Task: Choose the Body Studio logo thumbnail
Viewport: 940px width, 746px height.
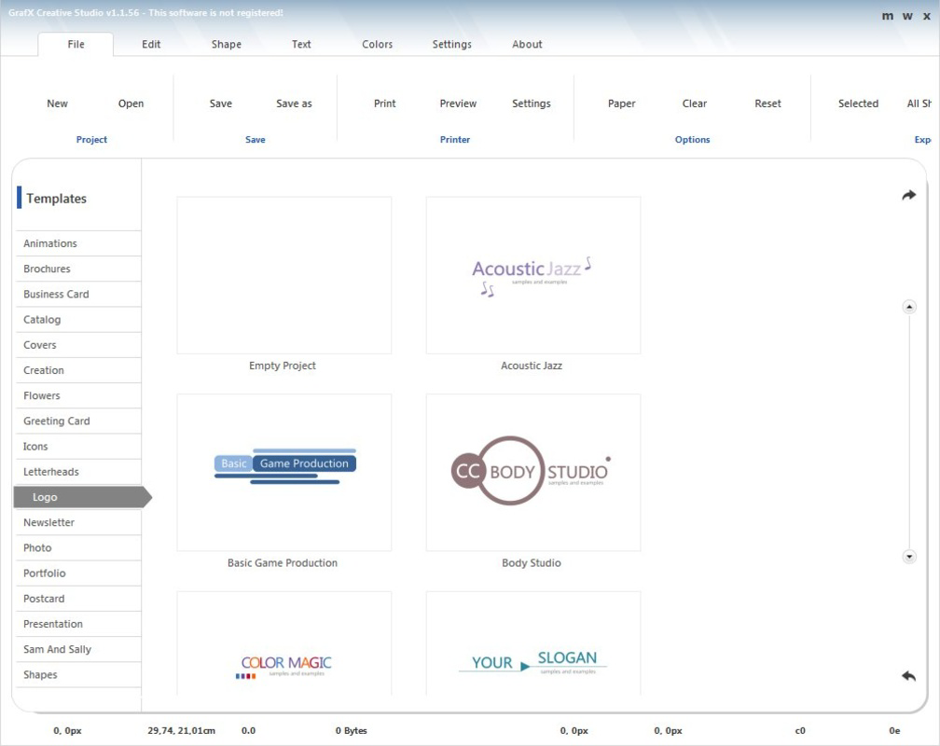Action: click(x=533, y=473)
